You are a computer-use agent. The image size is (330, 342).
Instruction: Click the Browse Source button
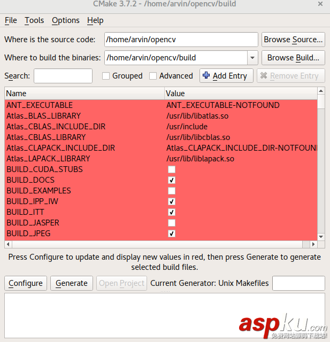coord(293,40)
